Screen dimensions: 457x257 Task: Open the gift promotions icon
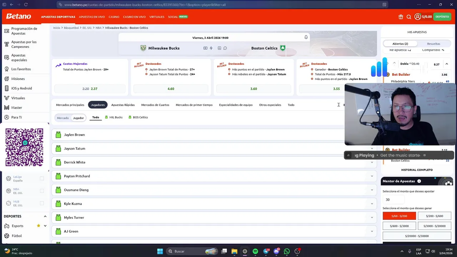401,17
